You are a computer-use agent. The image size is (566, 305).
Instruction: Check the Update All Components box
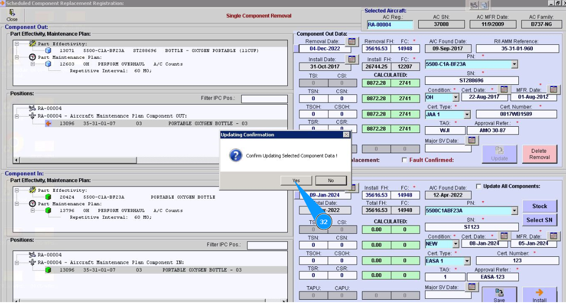[x=478, y=186]
